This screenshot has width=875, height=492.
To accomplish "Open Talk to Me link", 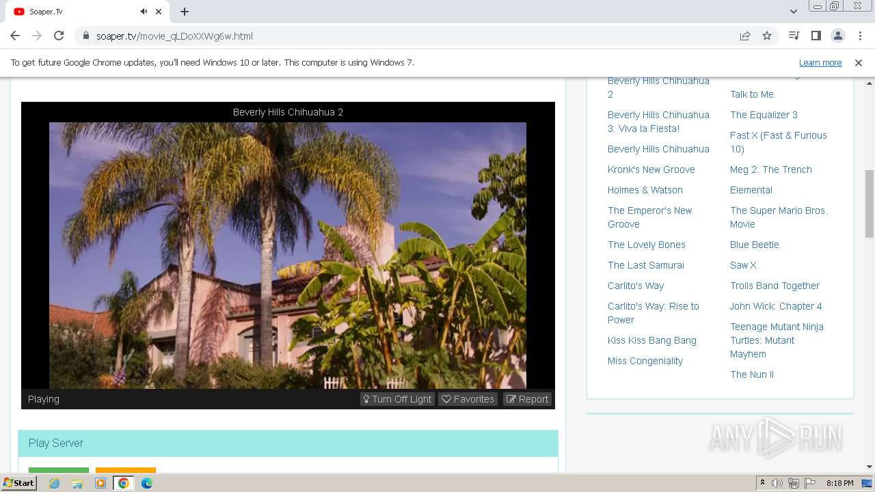I will 751,94.
